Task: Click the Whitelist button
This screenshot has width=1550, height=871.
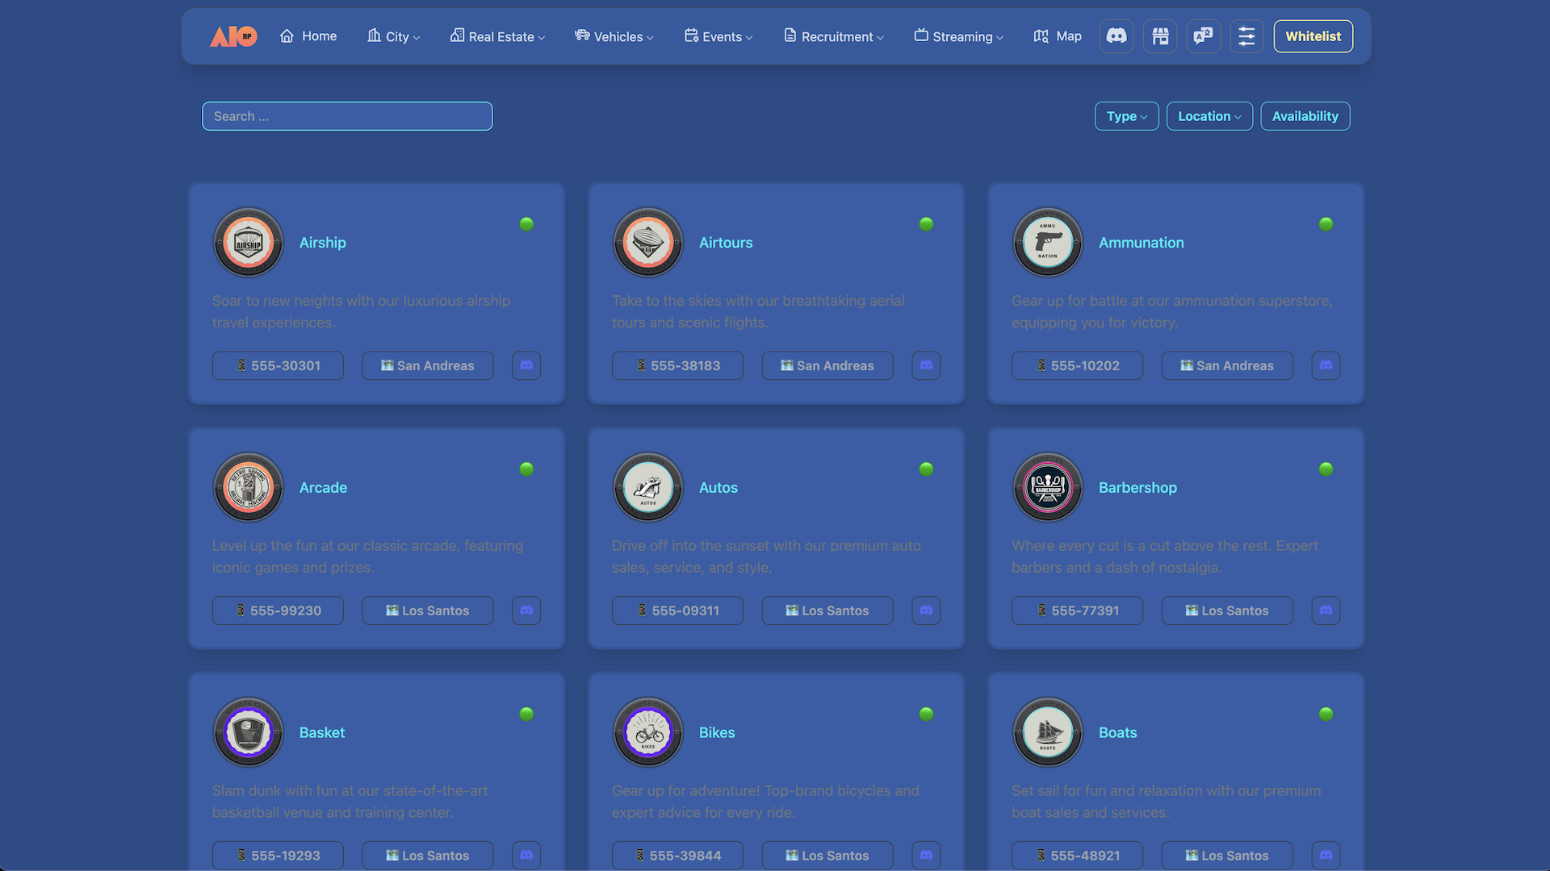Action: coord(1313,36)
